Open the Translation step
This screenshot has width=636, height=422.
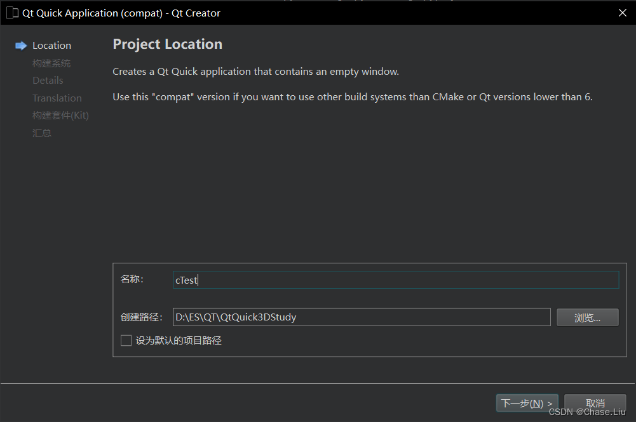click(57, 98)
